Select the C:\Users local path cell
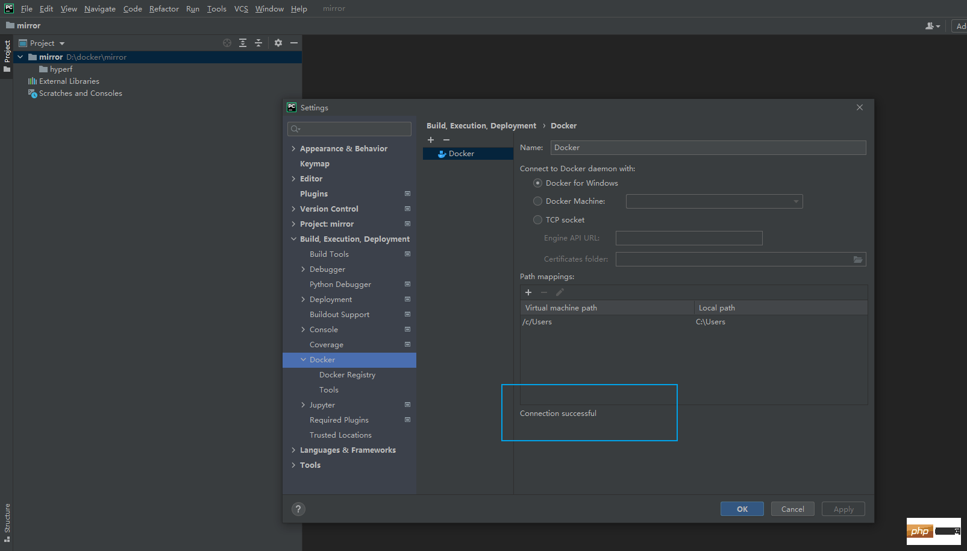This screenshot has height=551, width=967. (x=781, y=322)
